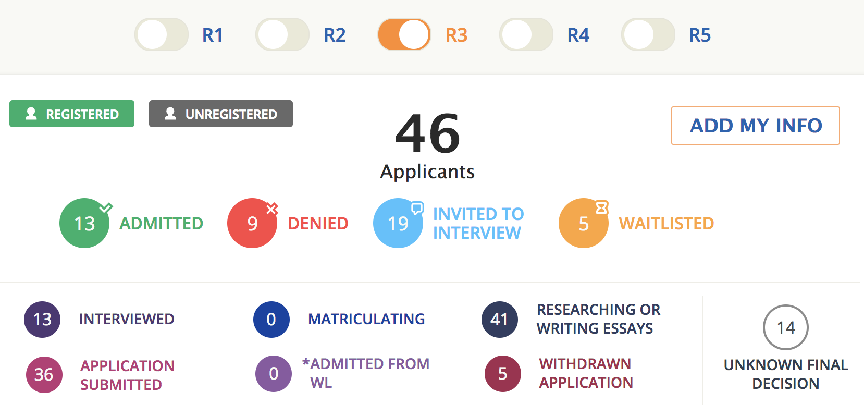The height and width of the screenshot is (416, 864).
Task: Toggle the R4 round switch
Action: pos(526,35)
